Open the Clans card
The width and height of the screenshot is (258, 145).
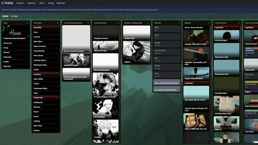point(46,32)
